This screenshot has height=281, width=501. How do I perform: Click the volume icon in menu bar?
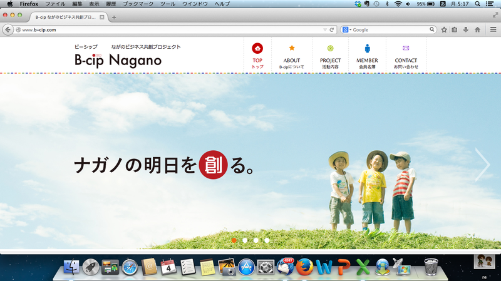(x=408, y=4)
